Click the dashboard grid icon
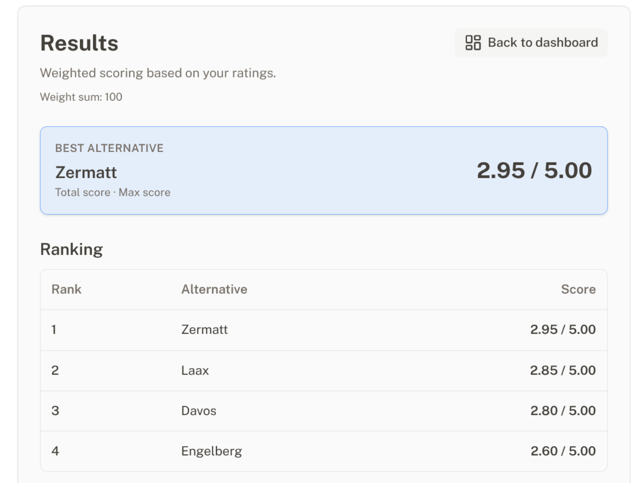 [x=472, y=42]
